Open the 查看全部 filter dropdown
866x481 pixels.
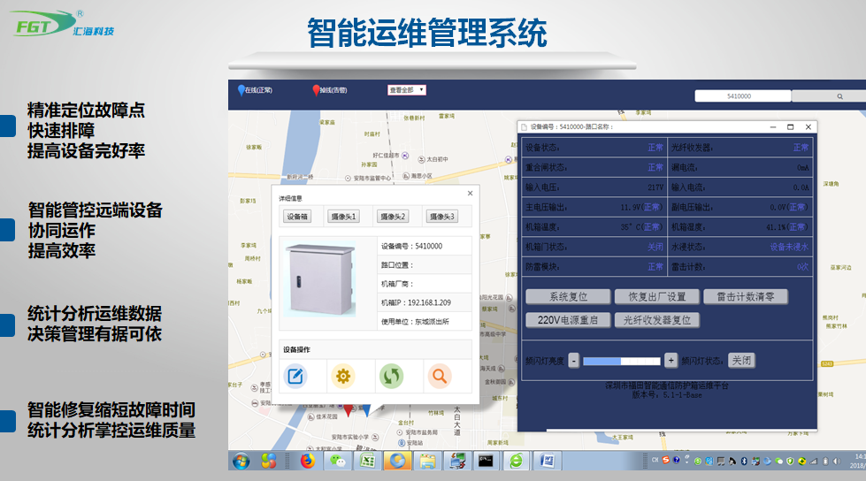[x=407, y=90]
